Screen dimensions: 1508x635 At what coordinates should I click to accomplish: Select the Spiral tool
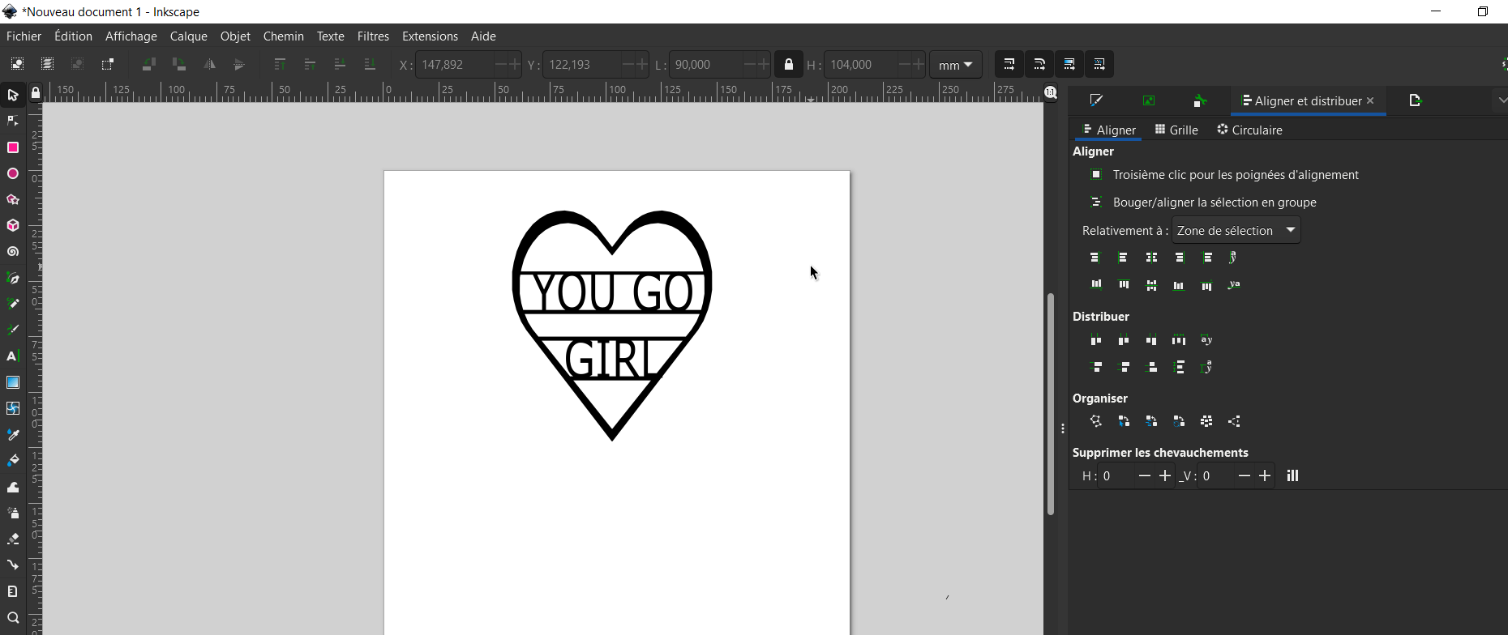click(x=13, y=252)
